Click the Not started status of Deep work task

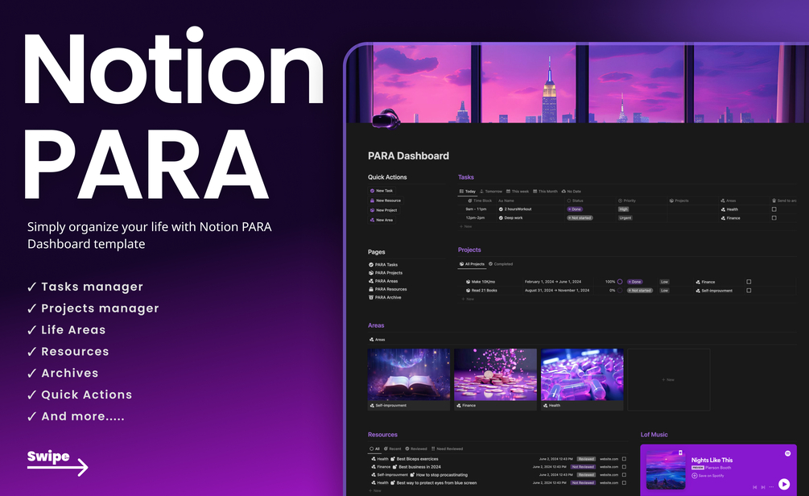[580, 218]
